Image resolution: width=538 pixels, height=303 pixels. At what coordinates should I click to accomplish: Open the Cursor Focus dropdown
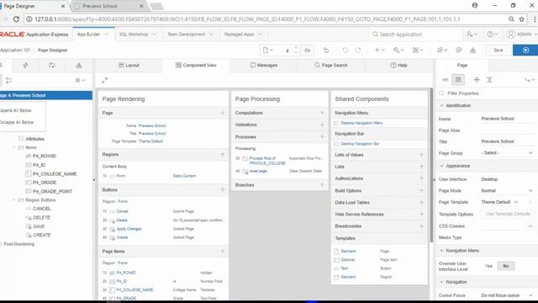click(x=507, y=295)
